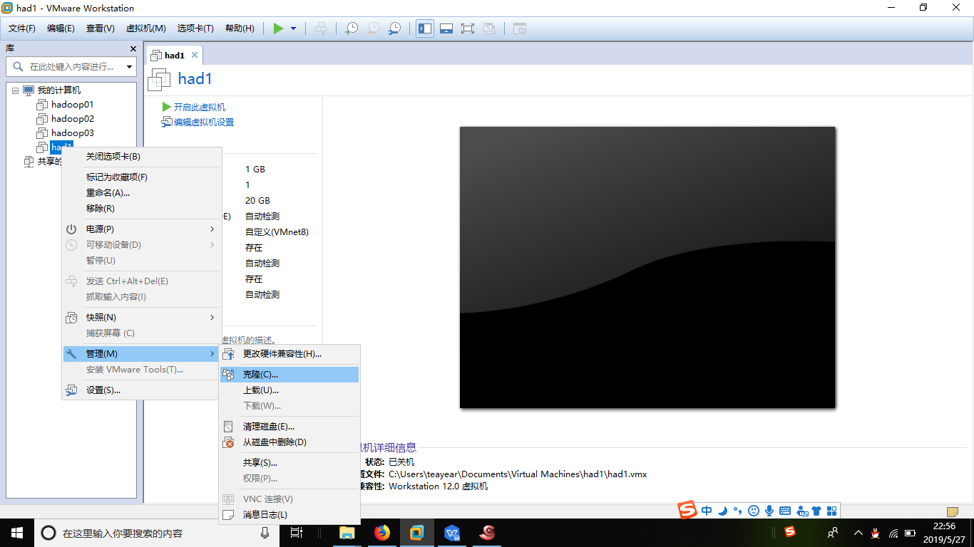Open the 虚拟机(M) menu

pos(145,28)
